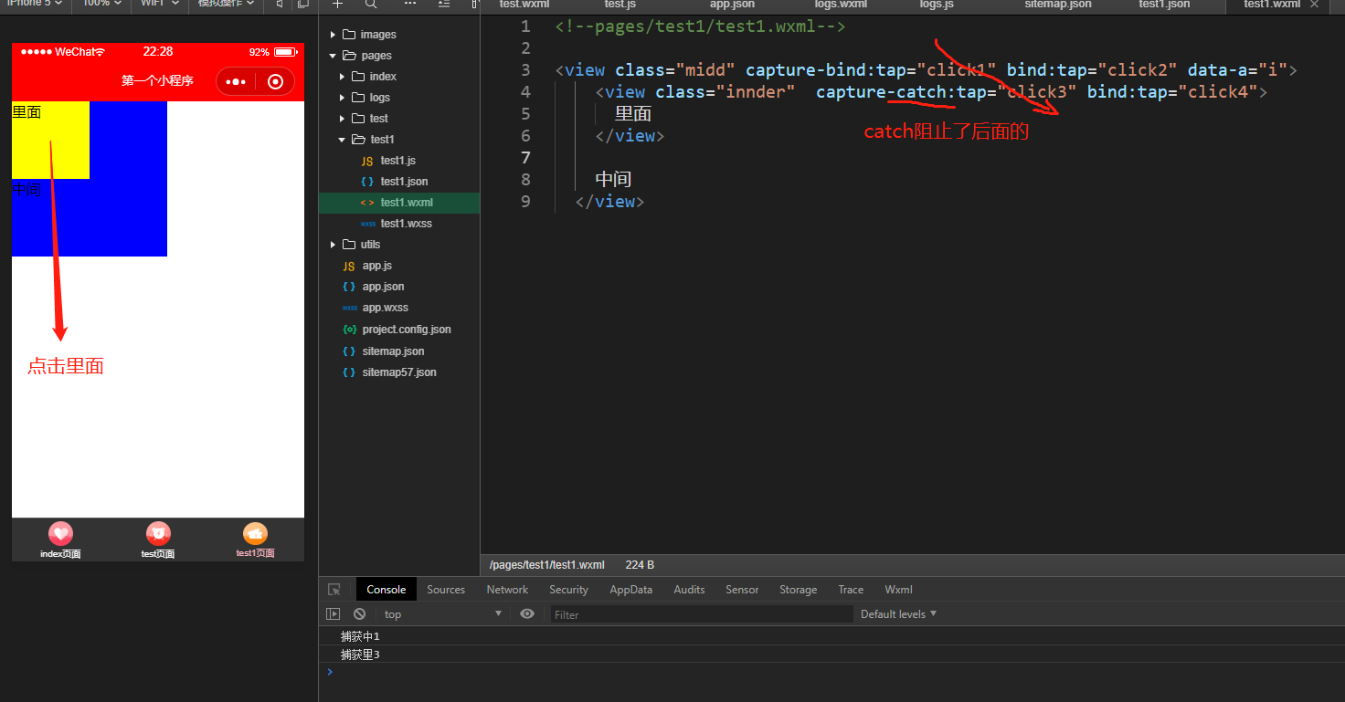This screenshot has width=1345, height=702.
Task: Click the detach simulator window icon
Action: click(302, 5)
